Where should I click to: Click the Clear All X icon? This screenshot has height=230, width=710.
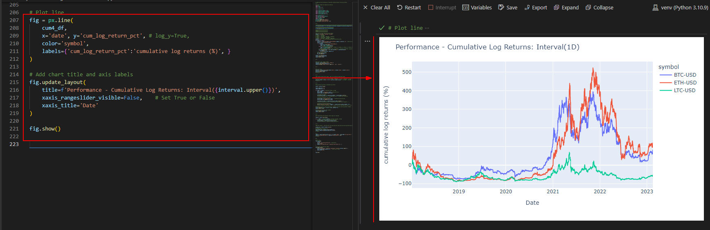(x=365, y=7)
